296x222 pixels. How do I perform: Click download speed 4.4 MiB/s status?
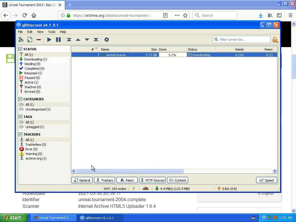coord(173,188)
